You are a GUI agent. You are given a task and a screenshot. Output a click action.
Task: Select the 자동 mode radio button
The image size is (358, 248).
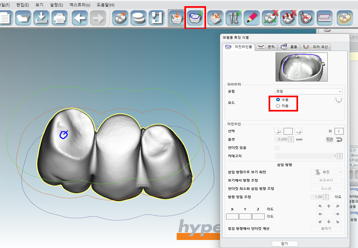pos(278,106)
